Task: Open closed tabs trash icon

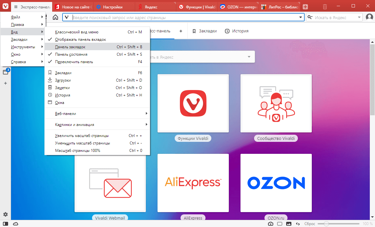Action: click(x=325, y=7)
